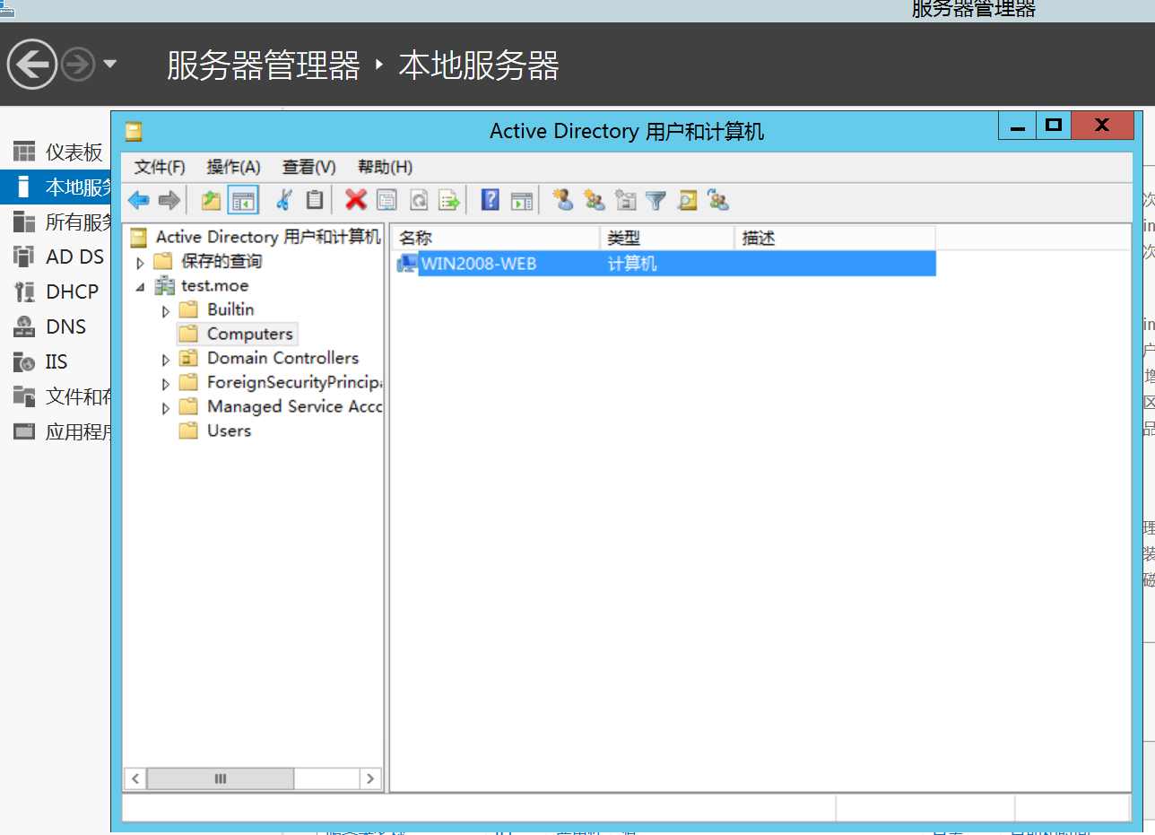1155x835 pixels.
Task: Click the filter funnel icon
Action: tap(656, 200)
